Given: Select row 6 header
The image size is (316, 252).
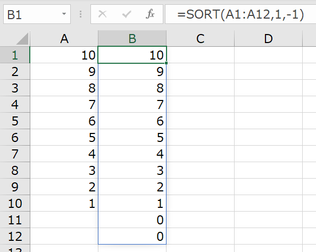Looking at the screenshot, I should (15, 137).
